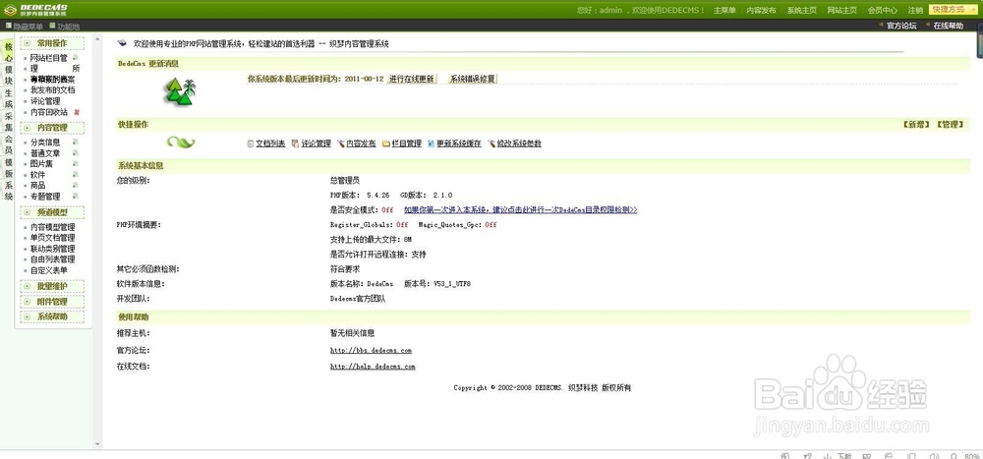Image resolution: width=983 pixels, height=459 pixels.
Task: Select the 模板 vertical tab
Action: point(9,167)
